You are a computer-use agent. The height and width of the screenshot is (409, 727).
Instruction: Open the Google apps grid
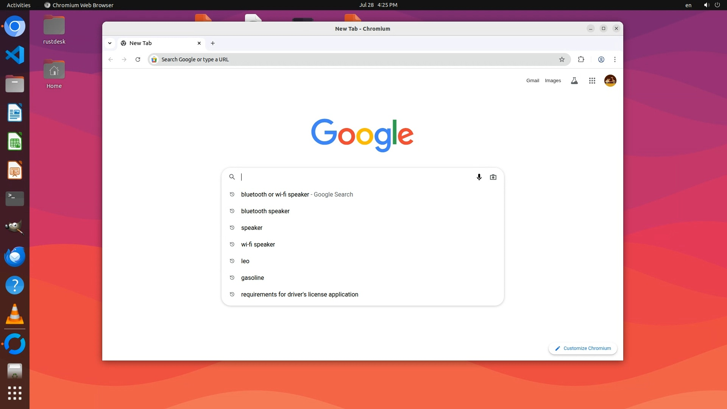click(592, 81)
